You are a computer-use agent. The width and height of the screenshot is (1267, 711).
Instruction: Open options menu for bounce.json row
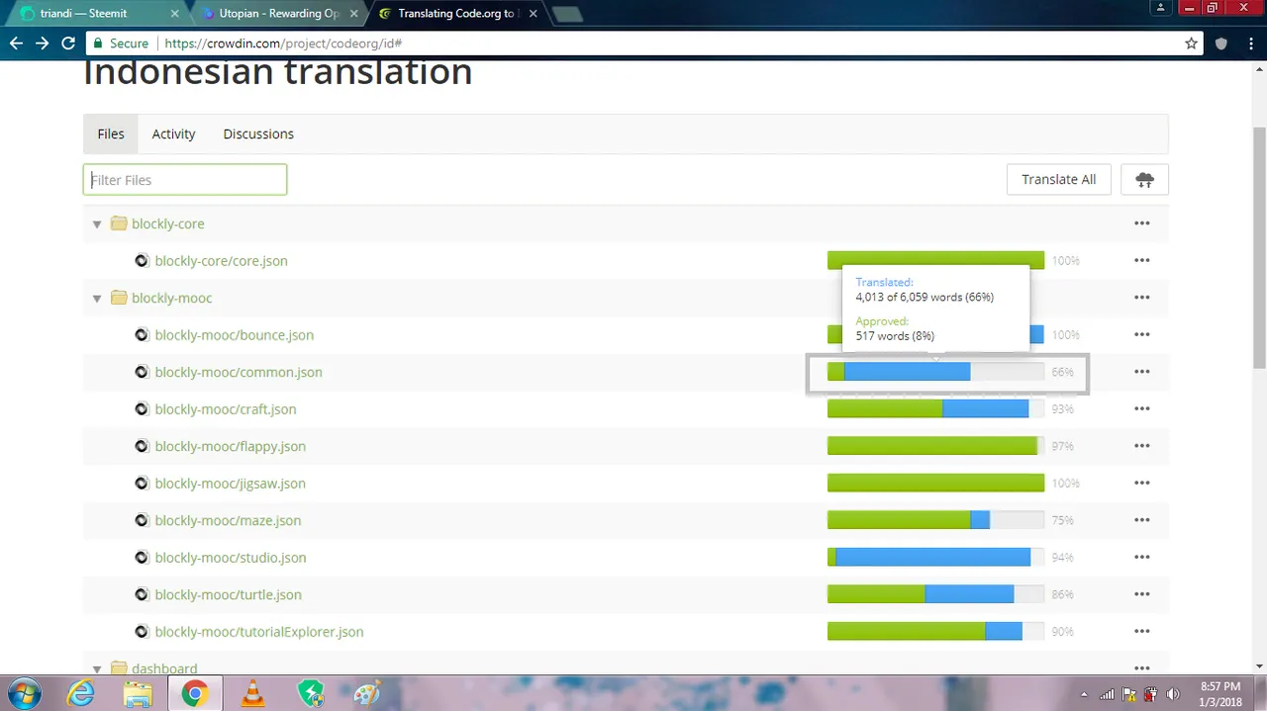click(1142, 335)
